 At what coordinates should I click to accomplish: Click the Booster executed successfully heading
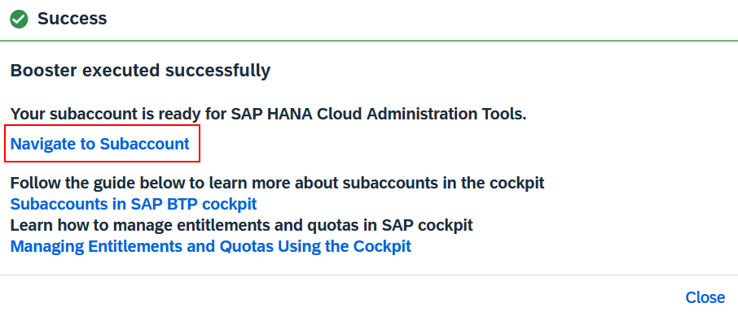coord(140,71)
